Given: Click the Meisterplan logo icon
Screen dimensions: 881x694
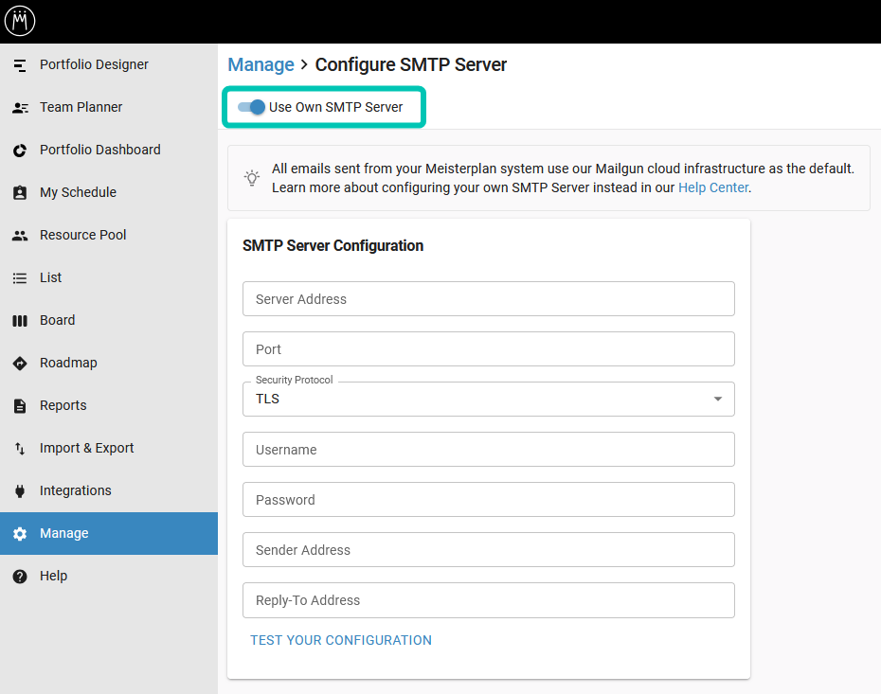Looking at the screenshot, I should pos(20,21).
